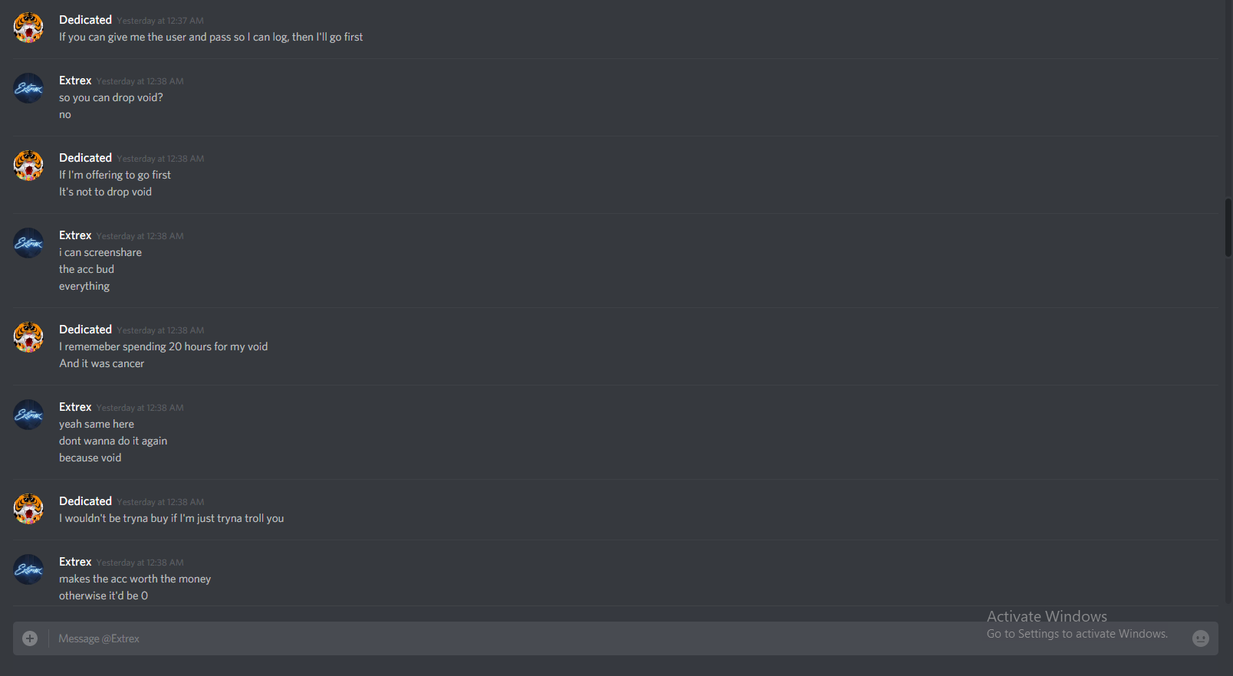Open Extrex's avatar beside 'i can screenshare'
Viewport: 1233px width, 676px height.
coord(28,243)
